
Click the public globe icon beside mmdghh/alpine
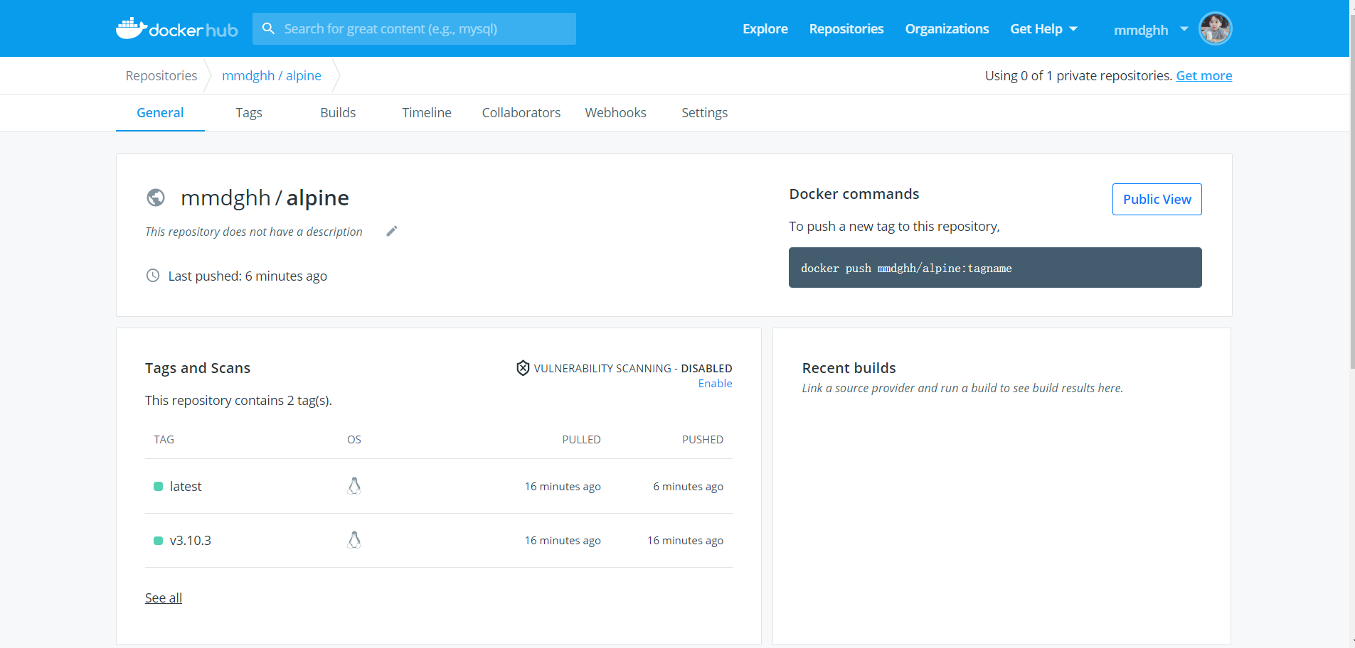click(156, 198)
